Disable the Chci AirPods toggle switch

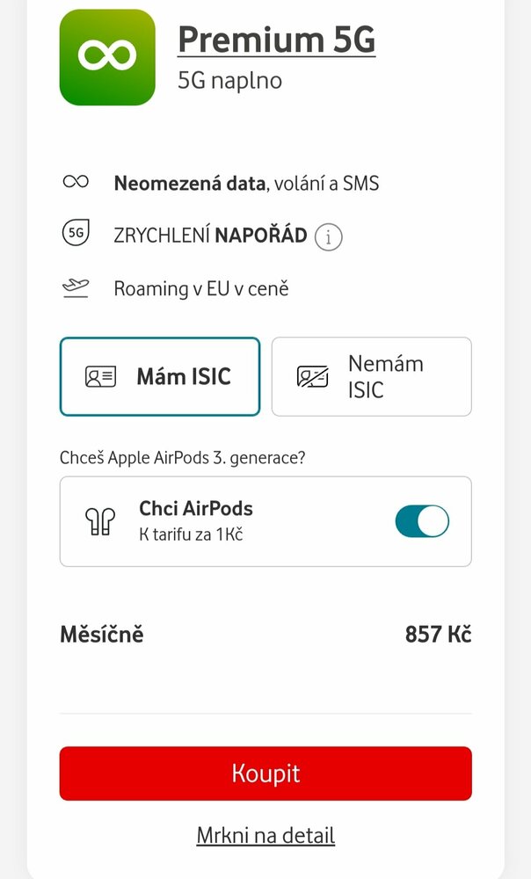(422, 521)
